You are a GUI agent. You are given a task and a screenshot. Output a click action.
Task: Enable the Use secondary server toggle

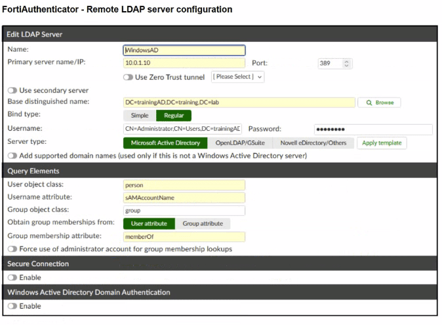[11, 90]
